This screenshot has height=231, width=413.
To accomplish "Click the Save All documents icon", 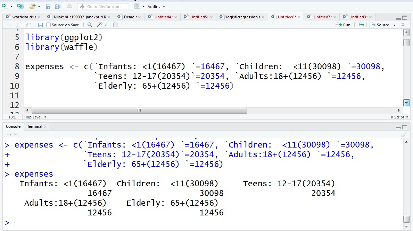I will tap(57, 6).
